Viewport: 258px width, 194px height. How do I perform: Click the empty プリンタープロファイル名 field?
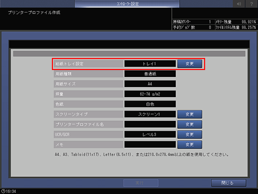(x=150, y=124)
